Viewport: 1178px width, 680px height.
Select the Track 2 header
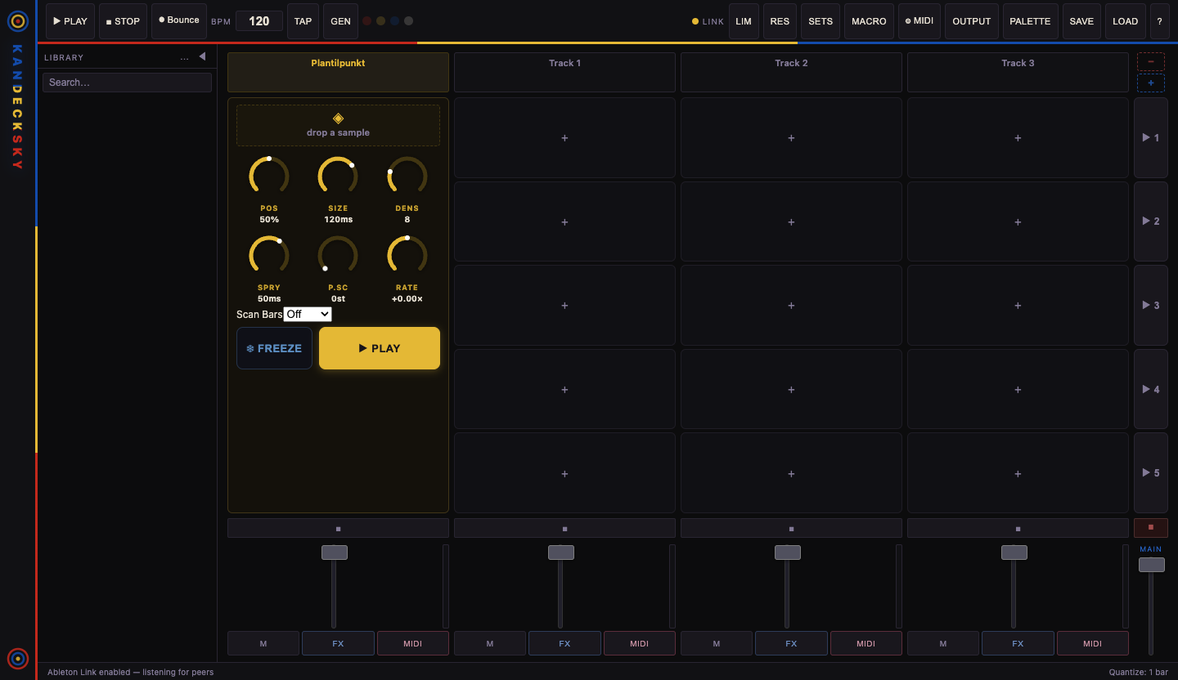pos(791,72)
